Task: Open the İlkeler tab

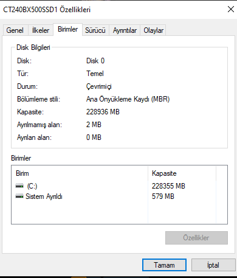Action: (41, 30)
